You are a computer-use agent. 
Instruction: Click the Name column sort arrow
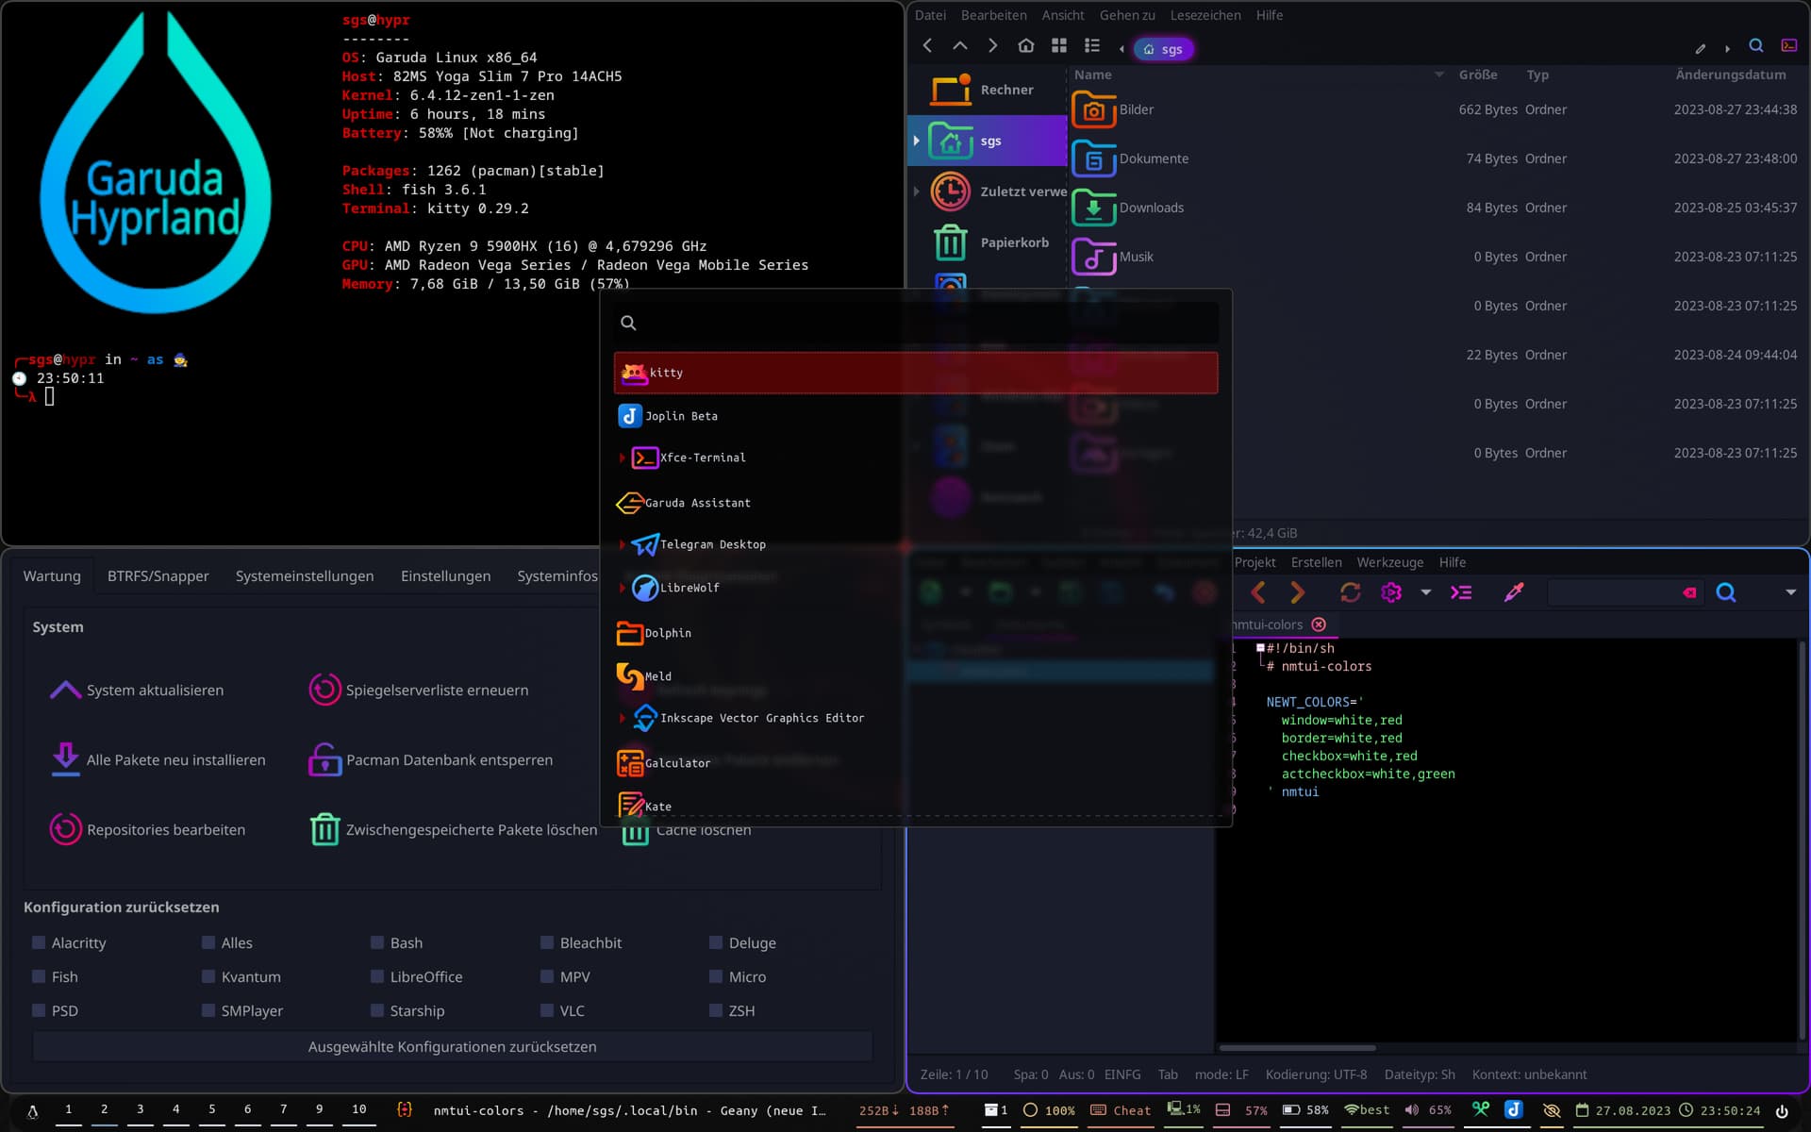pos(1439,75)
